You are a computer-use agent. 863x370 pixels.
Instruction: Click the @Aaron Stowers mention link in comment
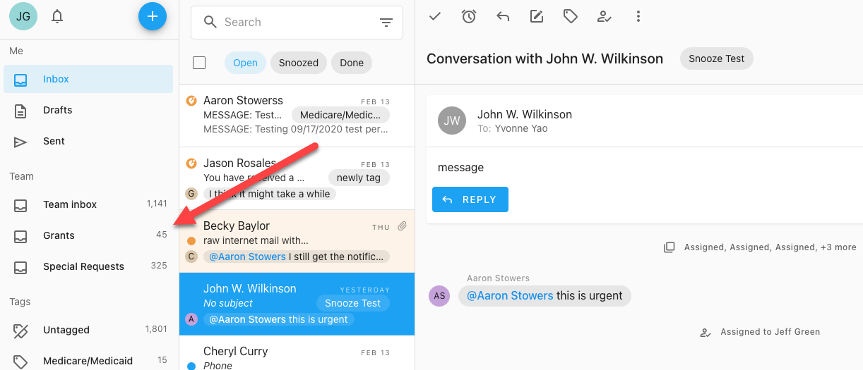[510, 296]
